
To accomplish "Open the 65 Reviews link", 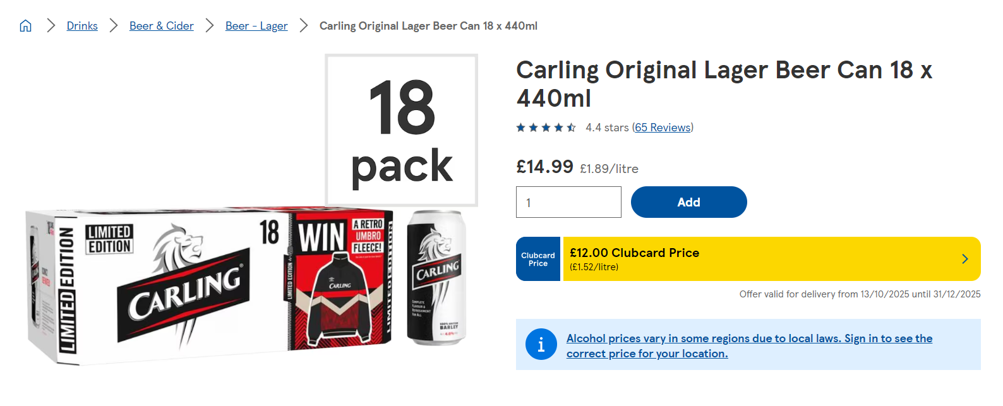I will [663, 128].
